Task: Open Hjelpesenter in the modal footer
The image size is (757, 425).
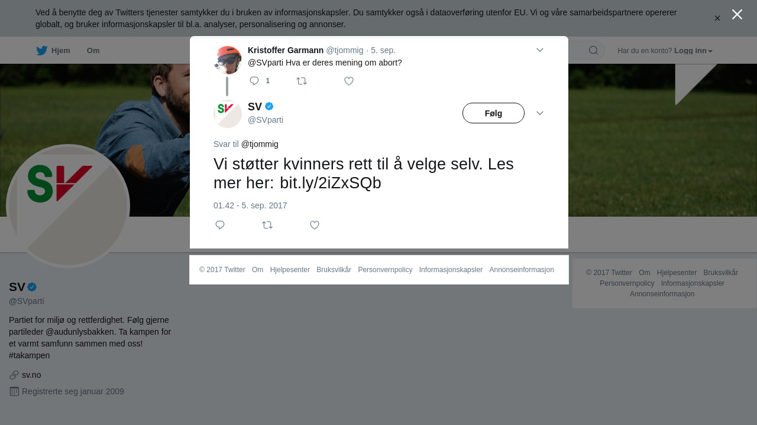Action: pyautogui.click(x=290, y=270)
